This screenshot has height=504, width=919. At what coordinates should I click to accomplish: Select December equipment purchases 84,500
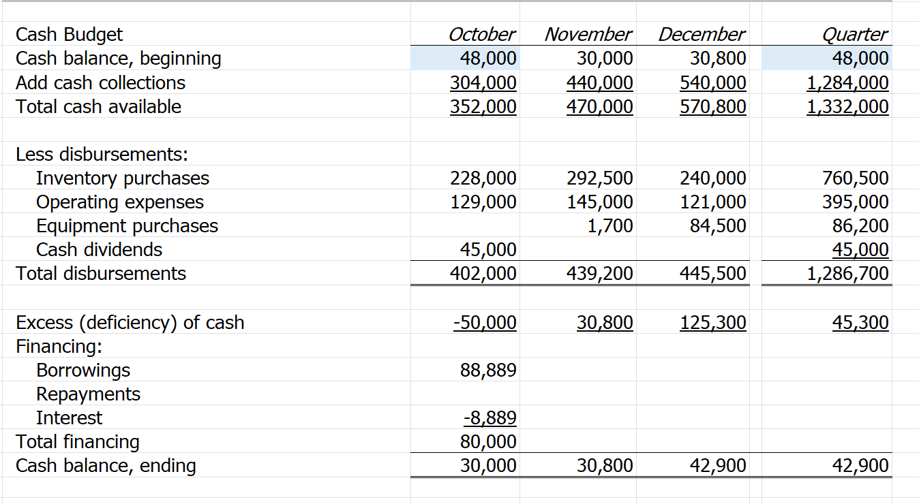[718, 225]
